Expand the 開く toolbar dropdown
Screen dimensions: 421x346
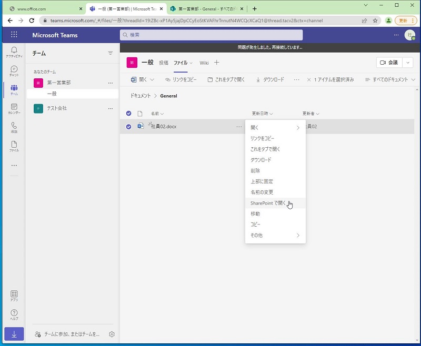pos(152,79)
